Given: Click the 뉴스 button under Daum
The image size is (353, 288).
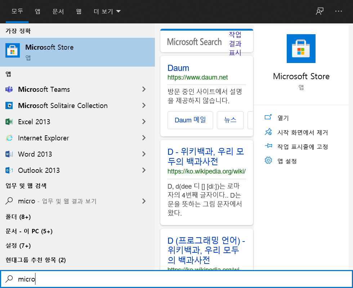Looking at the screenshot, I should pyautogui.click(x=230, y=120).
